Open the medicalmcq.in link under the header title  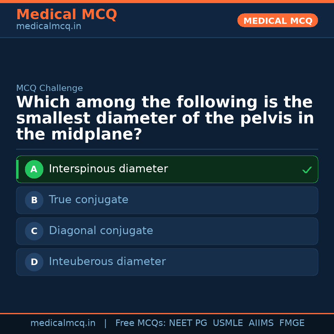[49, 26]
